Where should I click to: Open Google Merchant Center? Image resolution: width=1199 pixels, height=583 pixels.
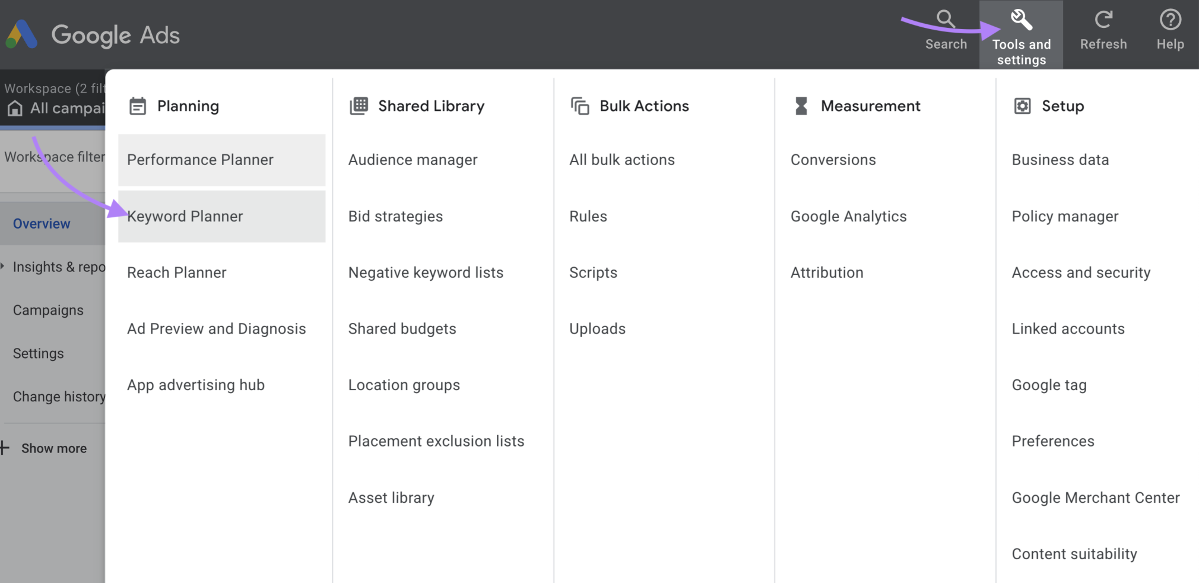tap(1096, 498)
